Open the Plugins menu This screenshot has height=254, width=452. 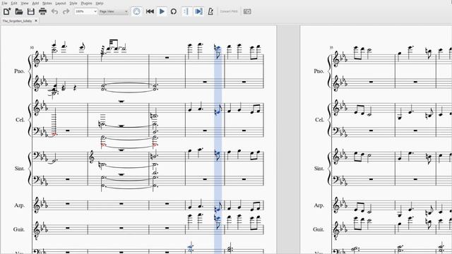86,3
